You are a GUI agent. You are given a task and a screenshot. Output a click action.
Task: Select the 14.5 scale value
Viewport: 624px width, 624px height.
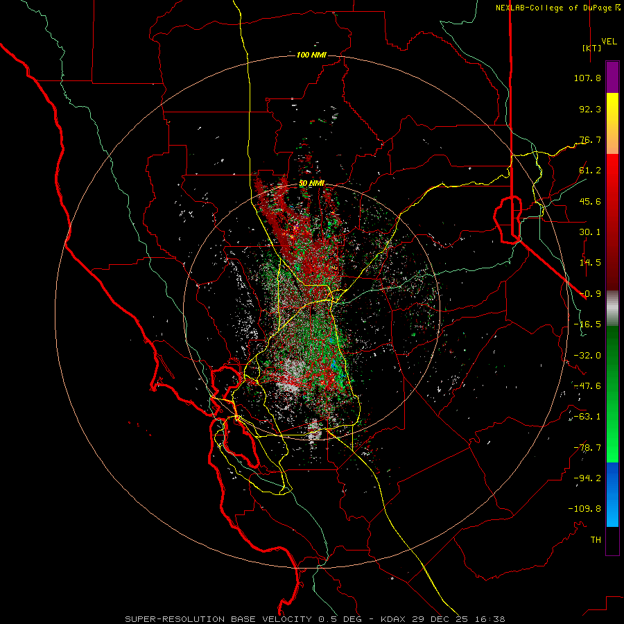click(x=590, y=263)
